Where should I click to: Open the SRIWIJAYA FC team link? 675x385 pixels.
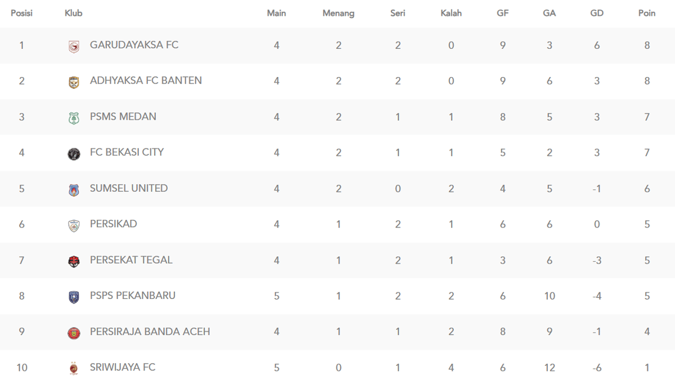pyautogui.click(x=122, y=367)
